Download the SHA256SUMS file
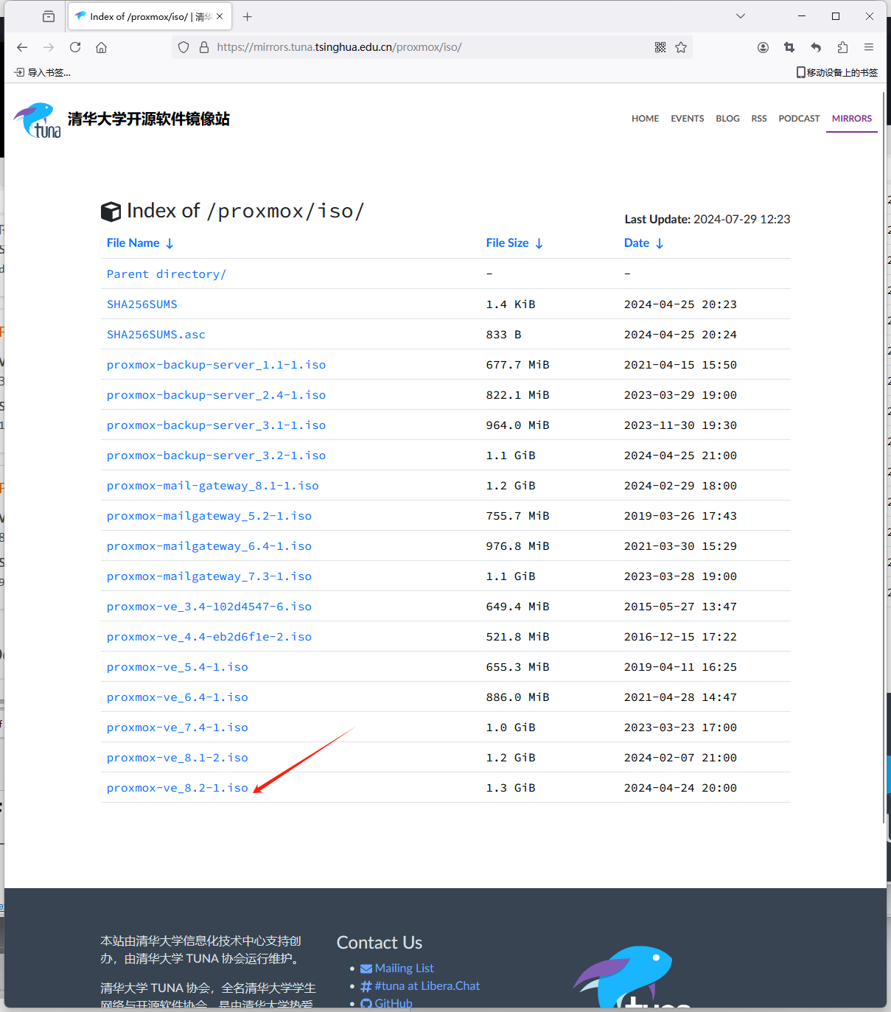The height and width of the screenshot is (1012, 891). [x=142, y=304]
